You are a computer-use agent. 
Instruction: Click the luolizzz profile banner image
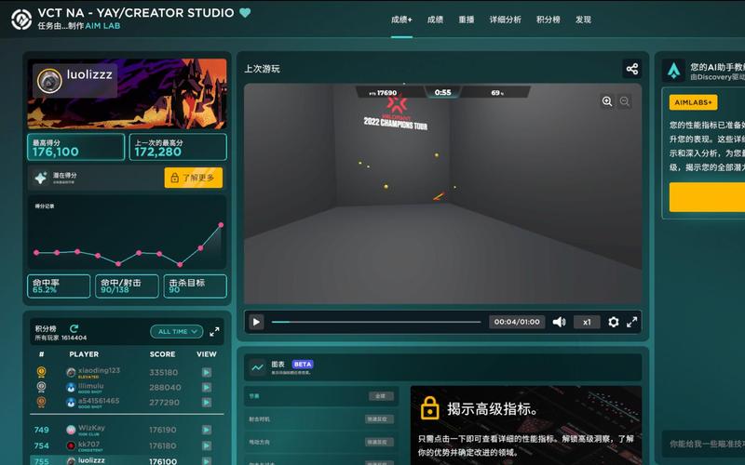pos(128,94)
